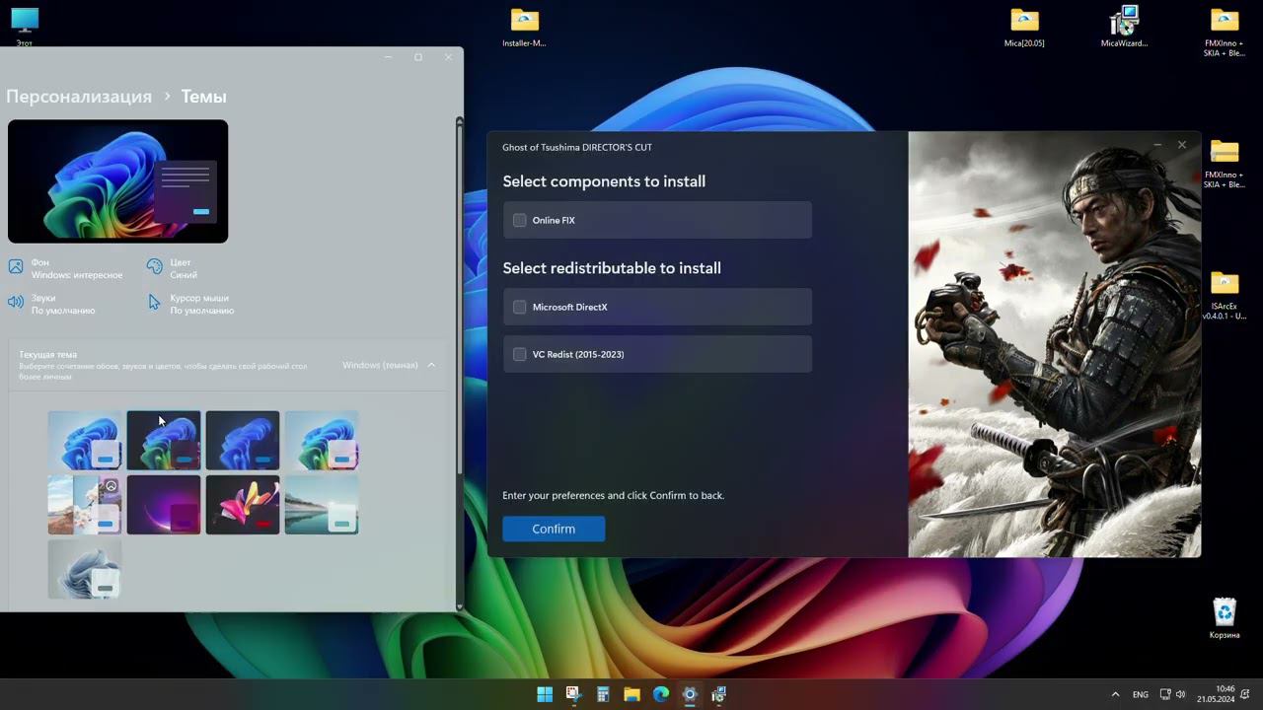Select the This PC (Этот) desktop icon

click(x=25, y=28)
